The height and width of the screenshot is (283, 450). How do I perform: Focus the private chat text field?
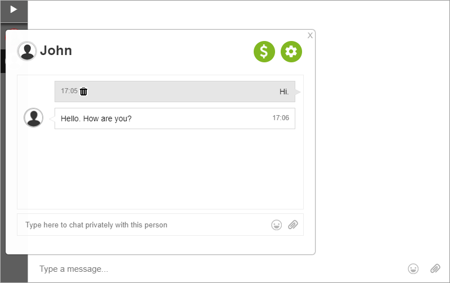click(143, 225)
